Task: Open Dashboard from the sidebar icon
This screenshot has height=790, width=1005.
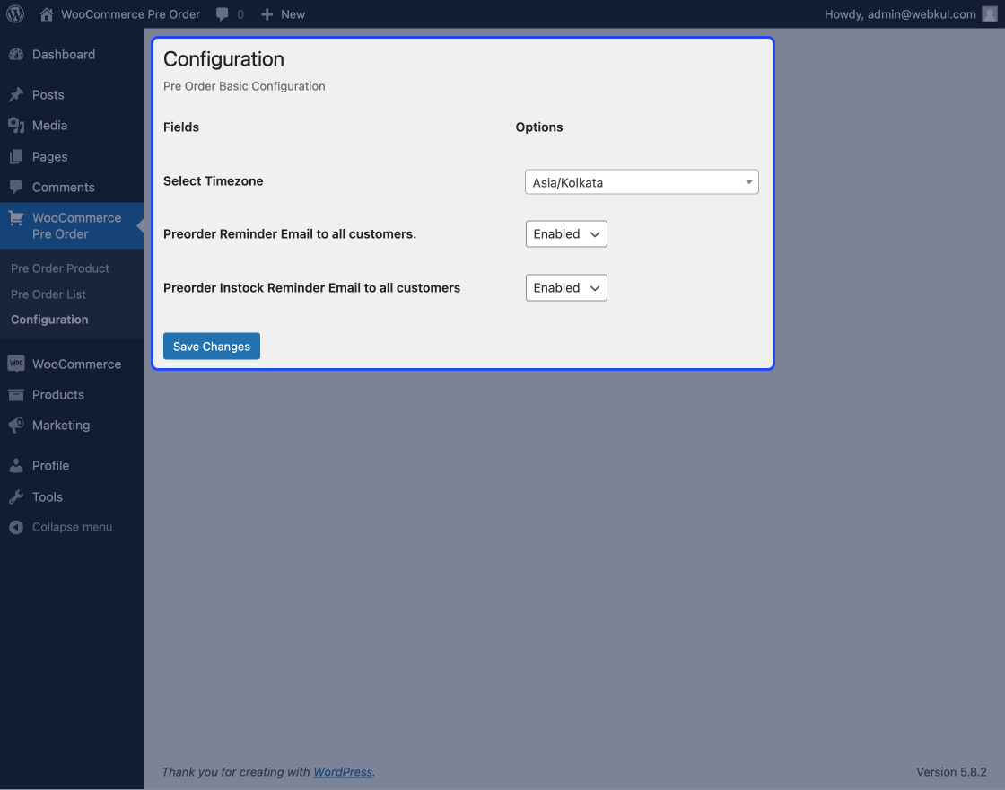Action: pyautogui.click(x=16, y=54)
